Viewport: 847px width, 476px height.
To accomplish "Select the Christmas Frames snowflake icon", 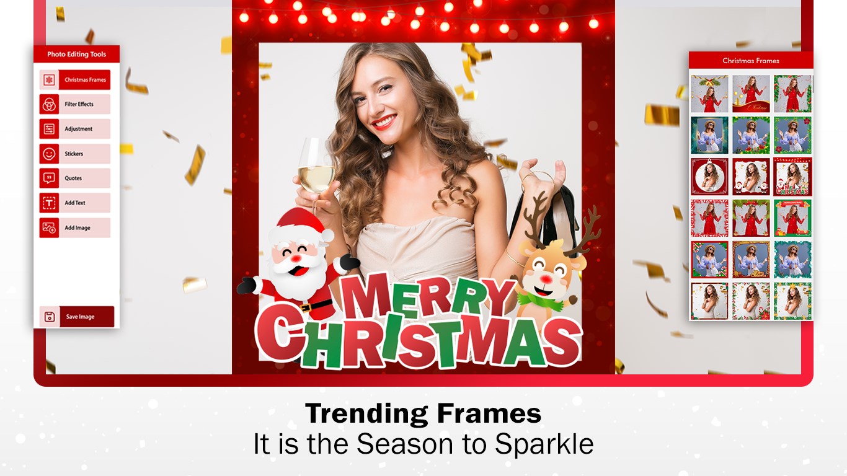I will 49,80.
